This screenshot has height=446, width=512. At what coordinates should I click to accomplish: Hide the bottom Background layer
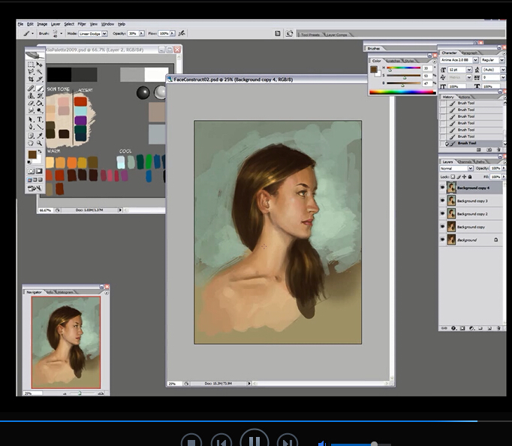click(442, 240)
